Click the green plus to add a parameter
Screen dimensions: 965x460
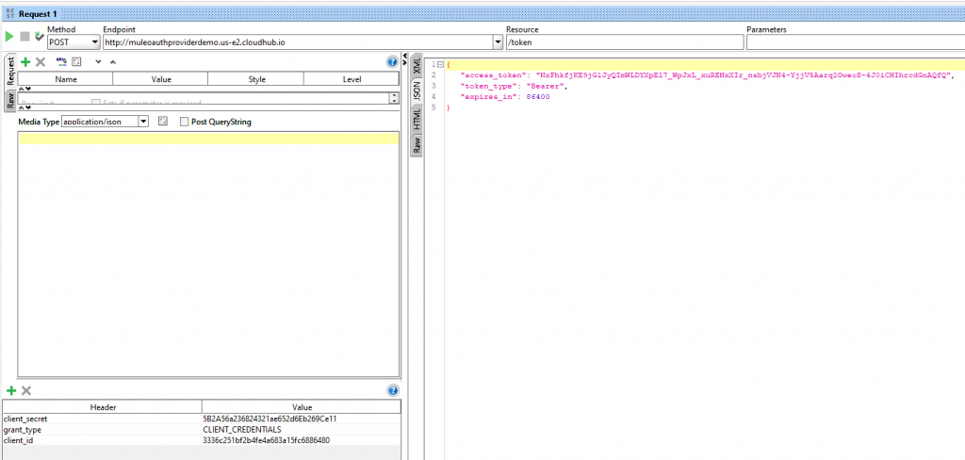(25, 61)
